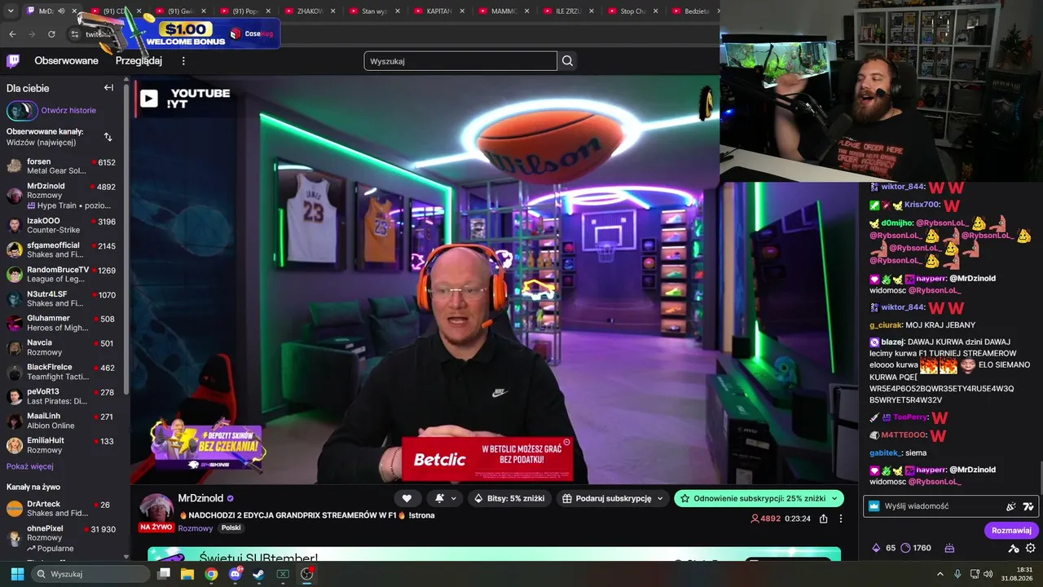
Task: Send message with Rozmawiaj button
Action: [1011, 530]
